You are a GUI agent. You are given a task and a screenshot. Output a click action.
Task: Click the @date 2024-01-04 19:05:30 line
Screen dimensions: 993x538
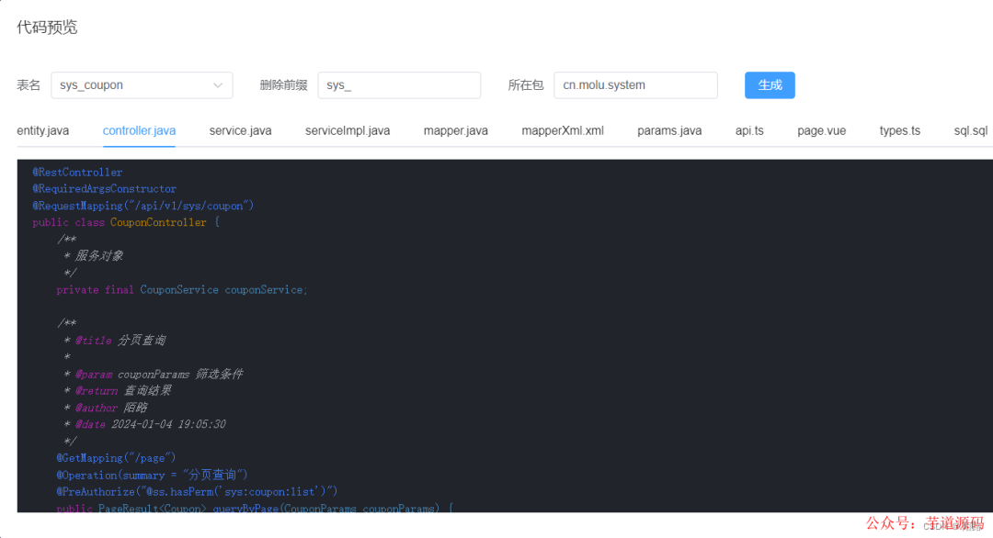[144, 424]
